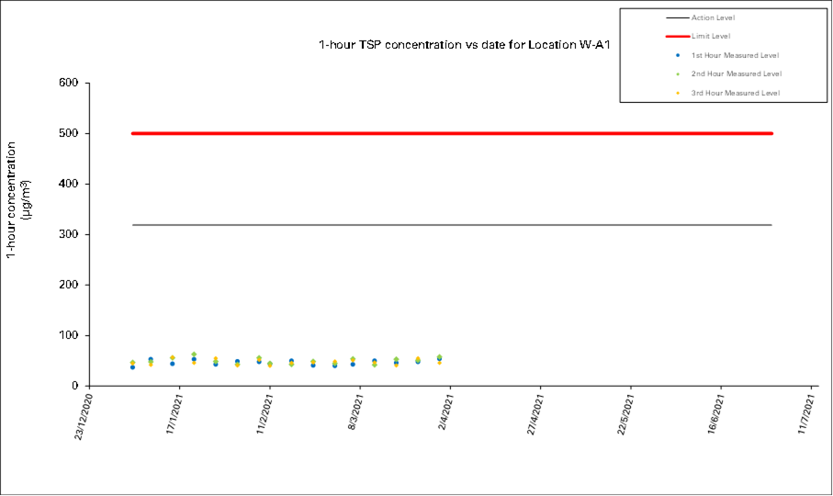Image resolution: width=833 pixels, height=496 pixels.
Task: Click the blue dot marker in the legend
Action: tap(677, 55)
